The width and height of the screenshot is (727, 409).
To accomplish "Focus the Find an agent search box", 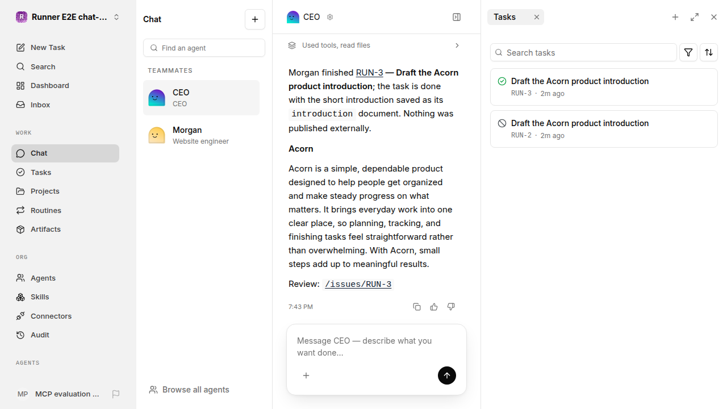I will [x=204, y=48].
